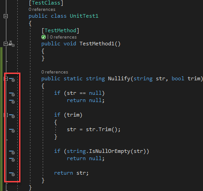Viewport: 203px width, 191px height.
Task: Click coverage glyph beside first 'return null;'
Action: point(12,101)
